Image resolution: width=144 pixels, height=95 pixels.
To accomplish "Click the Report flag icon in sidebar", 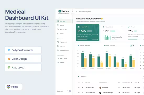I will coord(58,33).
